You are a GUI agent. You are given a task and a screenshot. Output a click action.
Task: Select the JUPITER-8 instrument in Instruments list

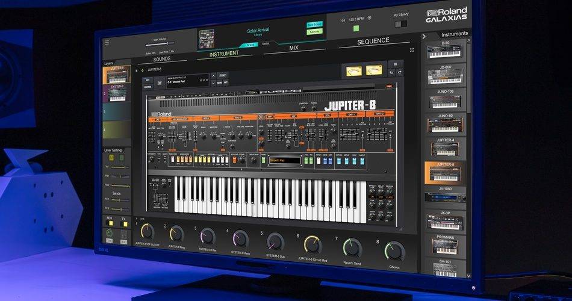pyautogui.click(x=445, y=173)
